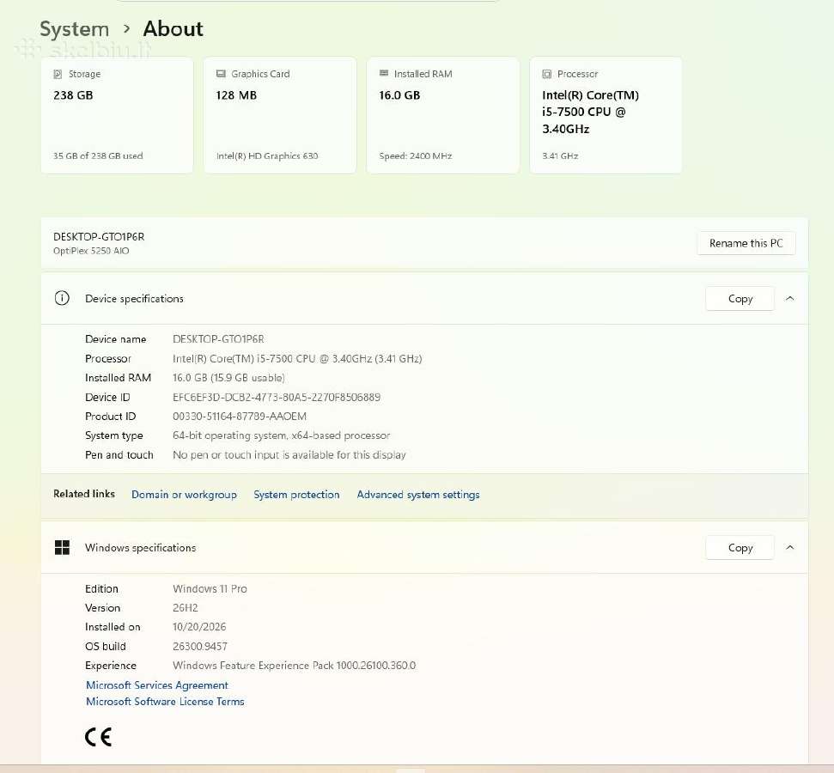This screenshot has height=773, width=834.
Task: Open Microsoft Services Agreement link
Action: 157,685
